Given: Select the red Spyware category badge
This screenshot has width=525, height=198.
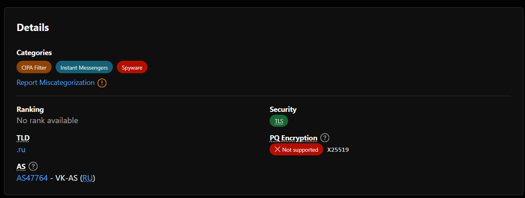Looking at the screenshot, I should coord(132,68).
